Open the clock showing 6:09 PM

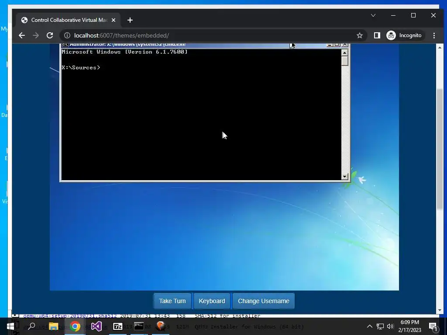[409, 326]
